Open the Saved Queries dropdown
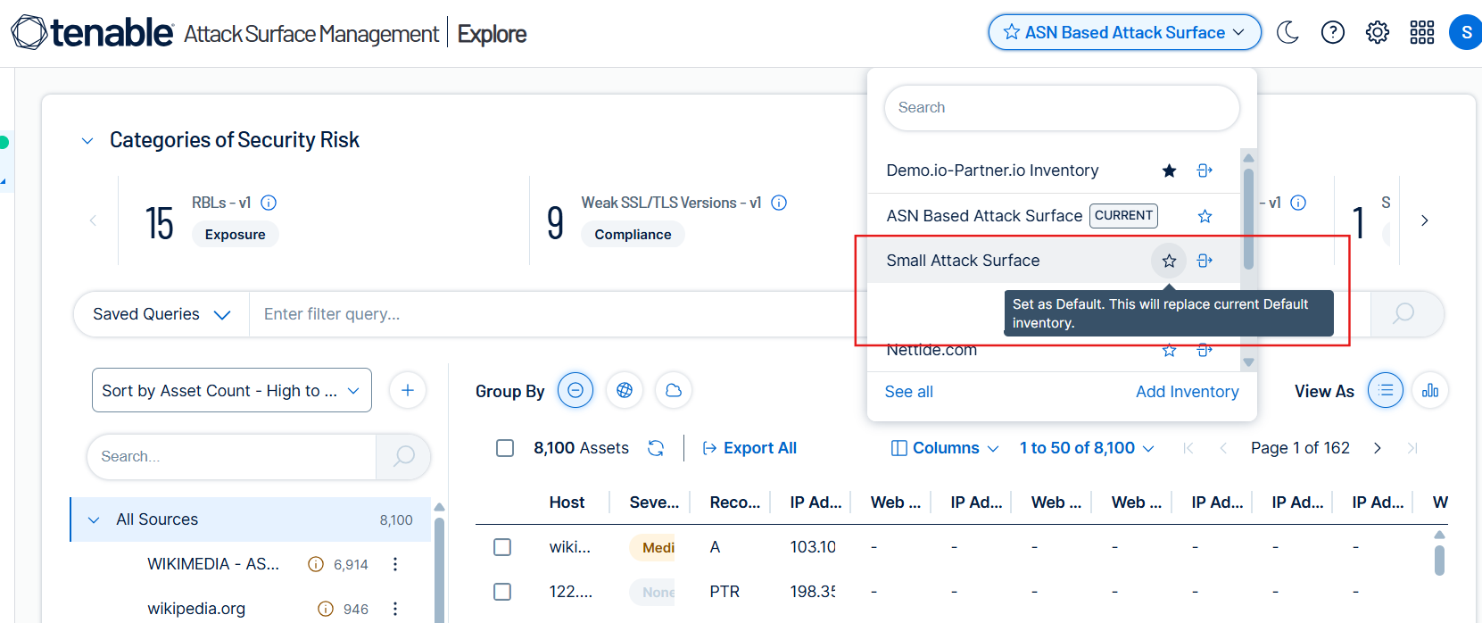The image size is (1482, 623). [161, 314]
